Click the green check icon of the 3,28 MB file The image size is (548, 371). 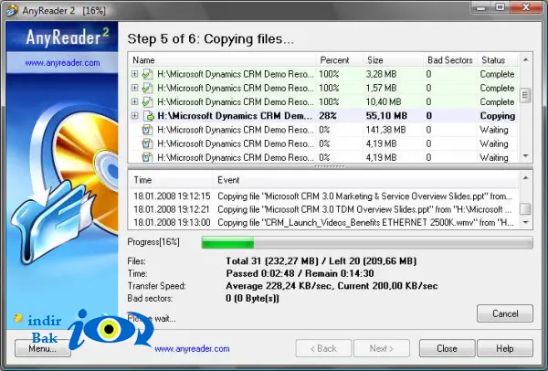click(x=147, y=74)
